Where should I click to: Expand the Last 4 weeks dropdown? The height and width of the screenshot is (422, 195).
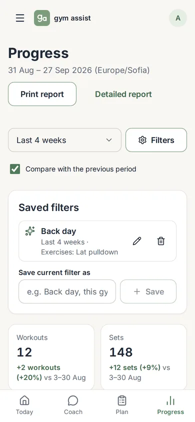point(65,140)
